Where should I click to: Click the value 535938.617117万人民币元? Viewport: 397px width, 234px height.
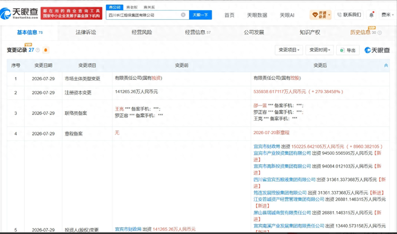tap(280, 92)
